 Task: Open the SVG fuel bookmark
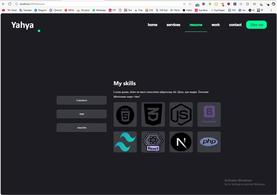tap(161, 10)
